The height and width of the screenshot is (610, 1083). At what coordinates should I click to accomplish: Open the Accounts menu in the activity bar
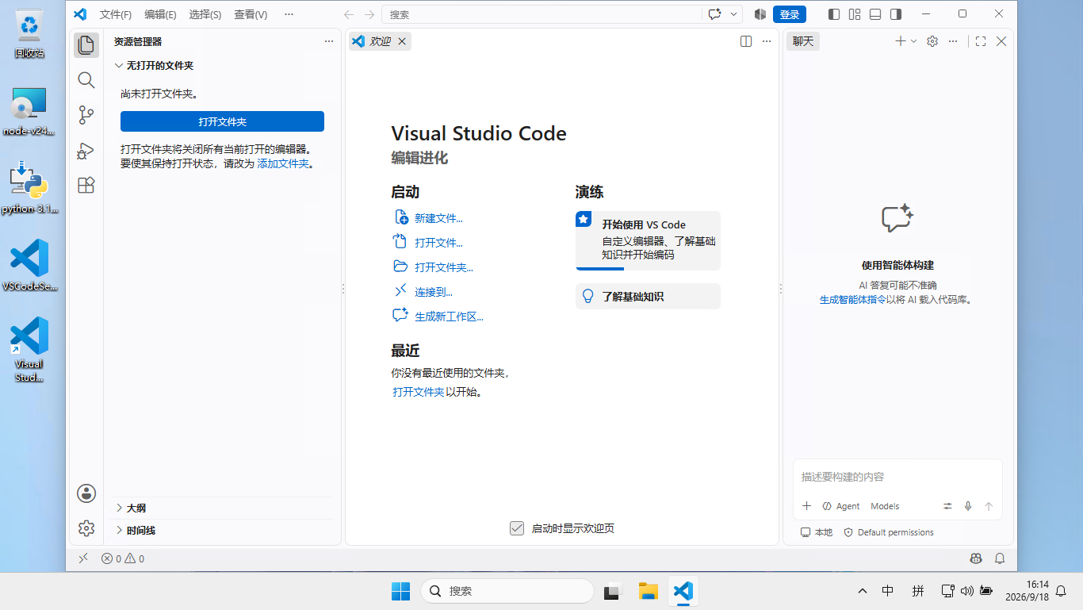click(86, 493)
